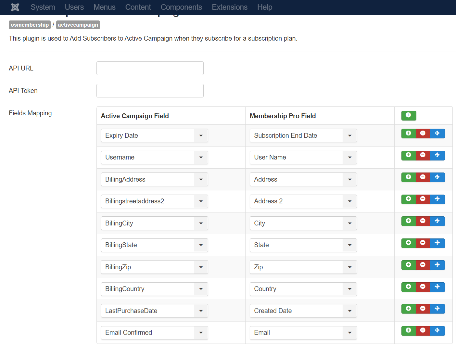Add a row after BillingCity mapping
Image resolution: width=456 pixels, height=345 pixels.
409,221
